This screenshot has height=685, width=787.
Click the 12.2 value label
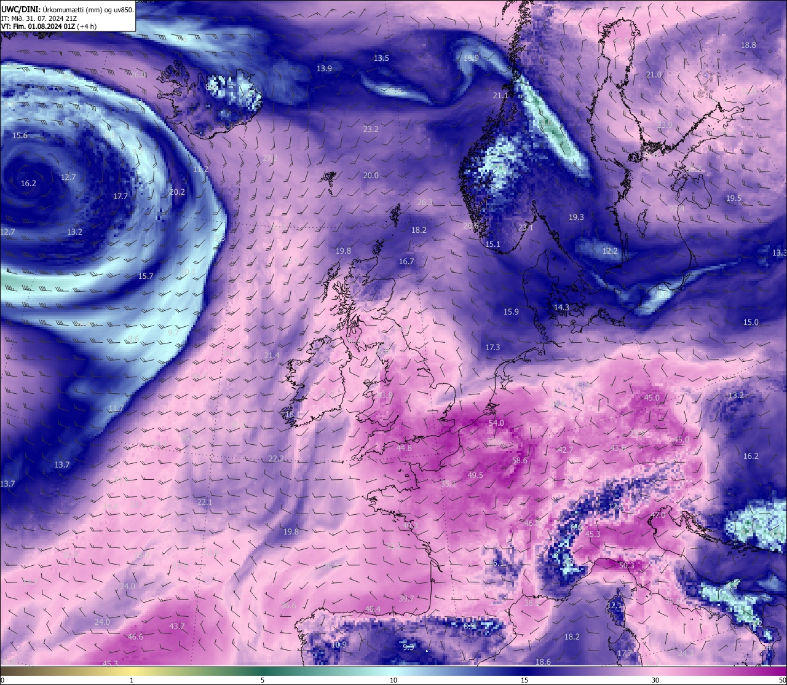[x=610, y=251]
